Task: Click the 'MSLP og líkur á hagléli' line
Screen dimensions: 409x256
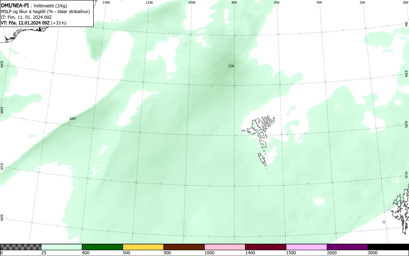Action: [45, 11]
